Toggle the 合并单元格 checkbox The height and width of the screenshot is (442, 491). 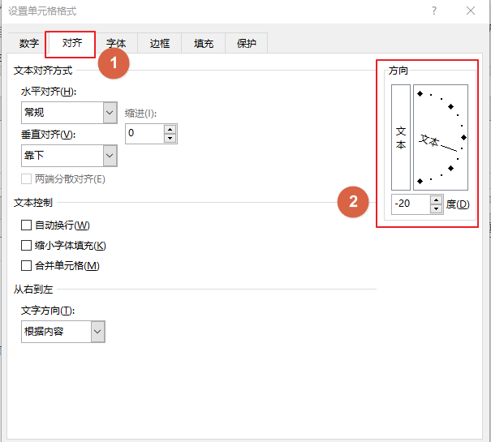click(x=27, y=265)
